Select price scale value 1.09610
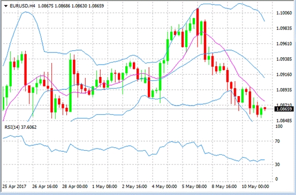This screenshot has height=195, width=296. click(x=284, y=44)
